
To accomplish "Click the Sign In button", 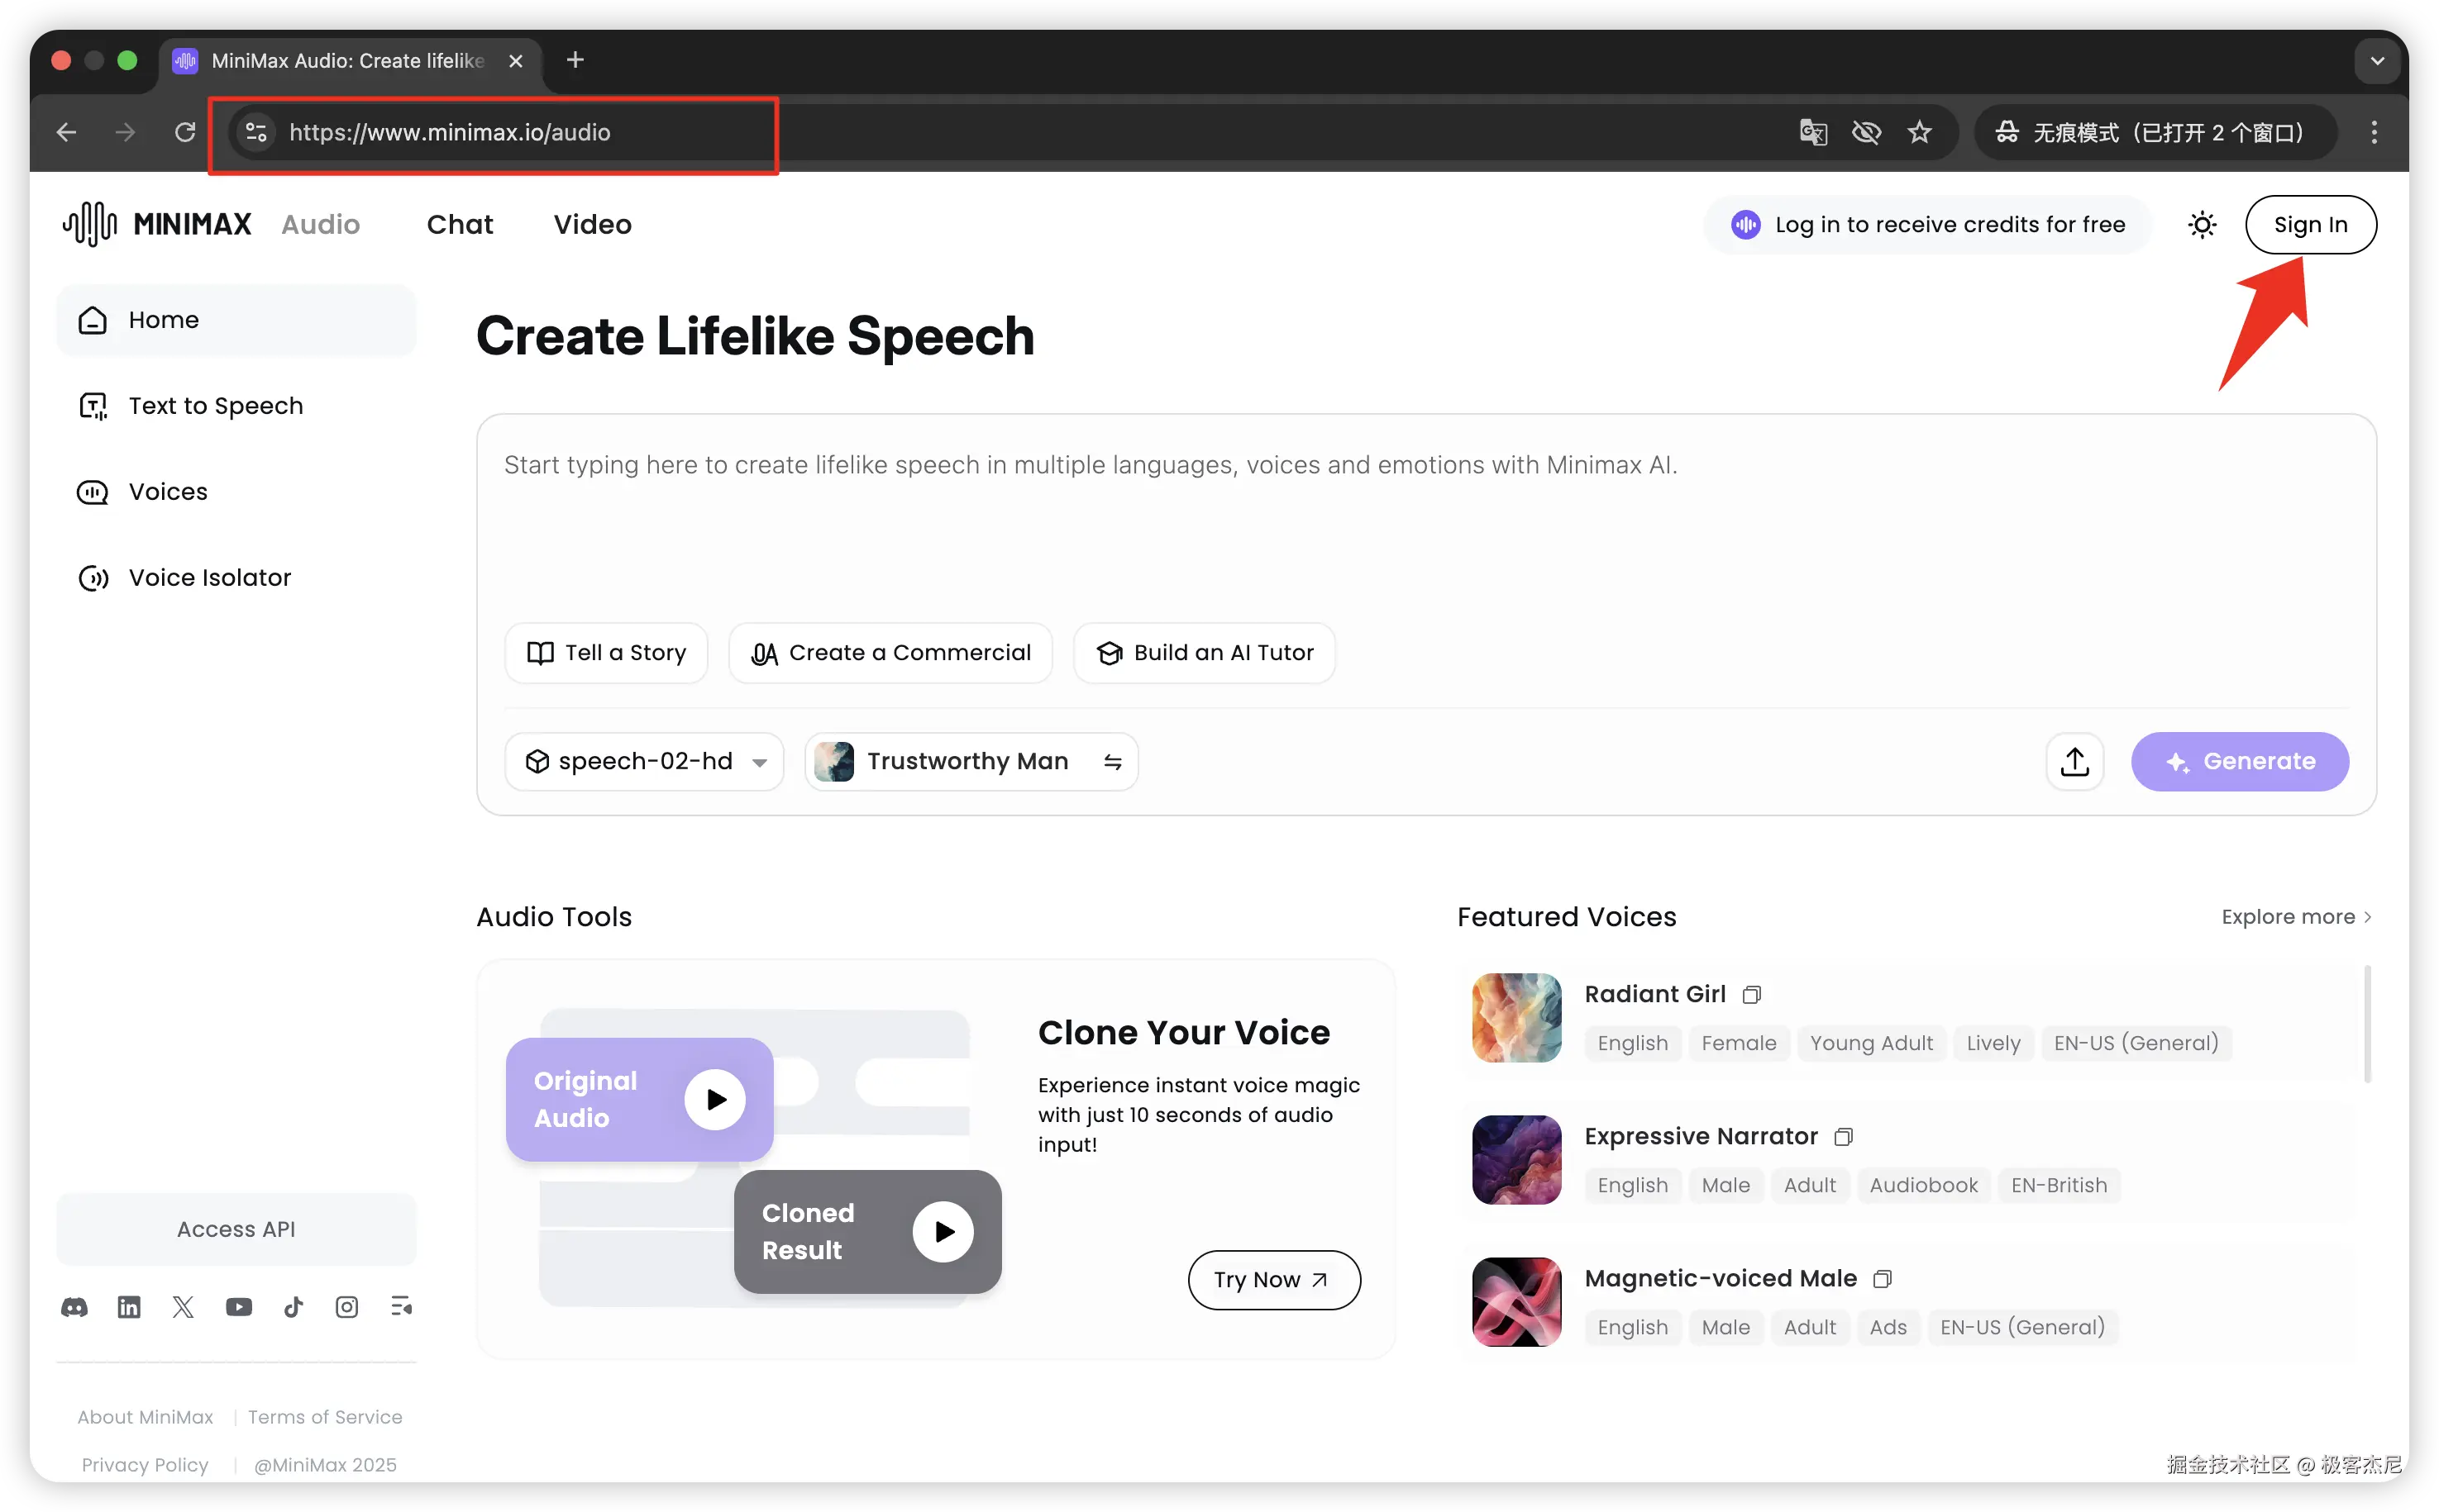I will pos(2310,225).
